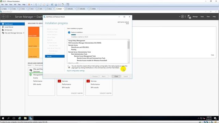Expand the File and Storage Services arrow
The image size is (219, 123).
24,33
